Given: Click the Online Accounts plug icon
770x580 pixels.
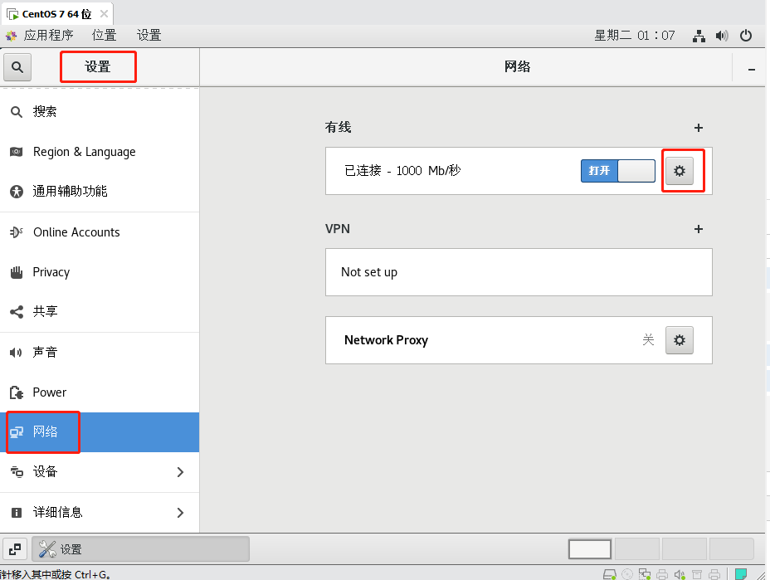Looking at the screenshot, I should pyautogui.click(x=17, y=232).
